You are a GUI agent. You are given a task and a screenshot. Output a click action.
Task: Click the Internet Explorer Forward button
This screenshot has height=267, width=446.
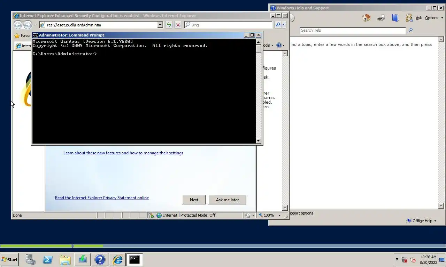point(28,25)
